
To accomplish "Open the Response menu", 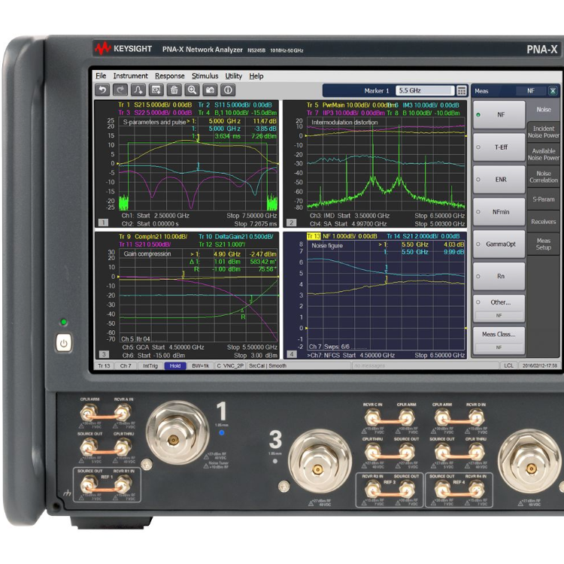I will click(170, 76).
